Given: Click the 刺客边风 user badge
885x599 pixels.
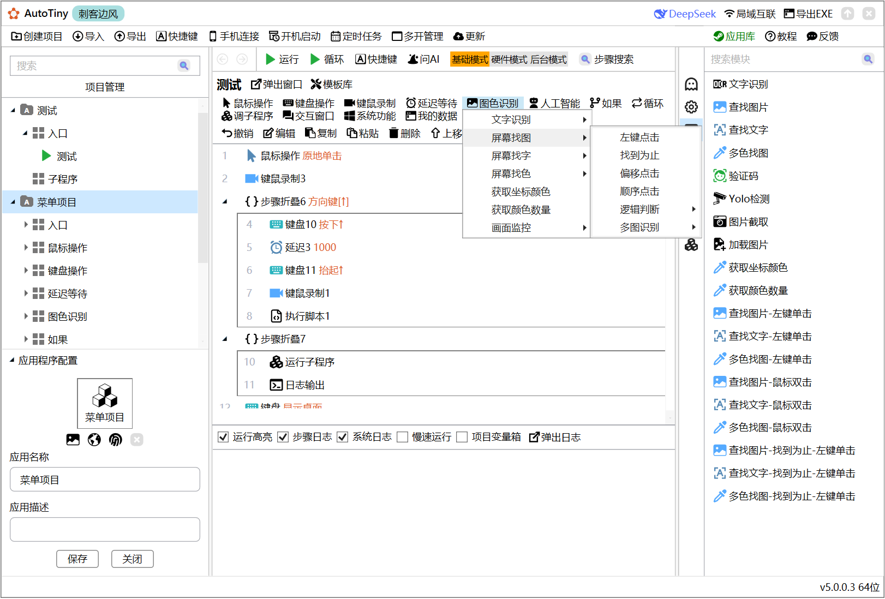Looking at the screenshot, I should [98, 14].
